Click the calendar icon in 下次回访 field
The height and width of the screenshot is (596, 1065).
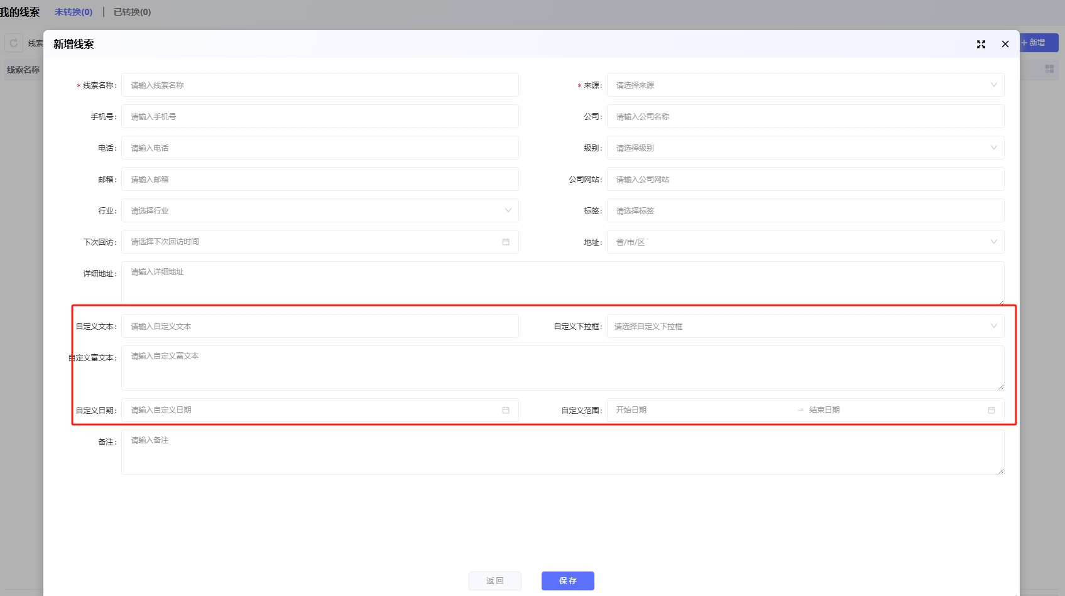(506, 242)
